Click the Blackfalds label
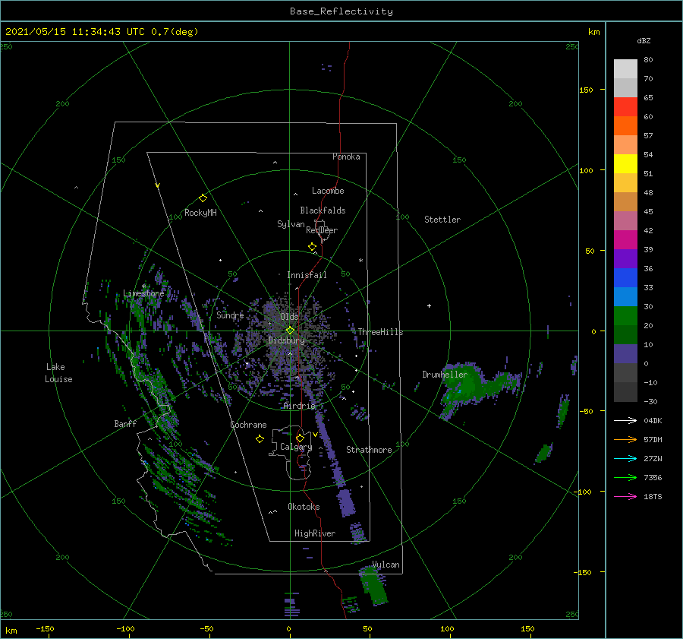683x639 pixels. [x=323, y=210]
